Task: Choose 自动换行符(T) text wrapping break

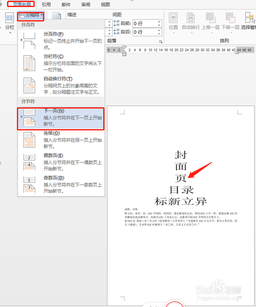Action: [61, 85]
